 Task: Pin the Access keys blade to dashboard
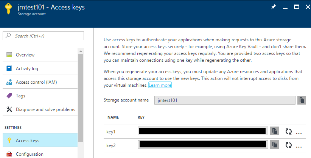click(x=274, y=7)
